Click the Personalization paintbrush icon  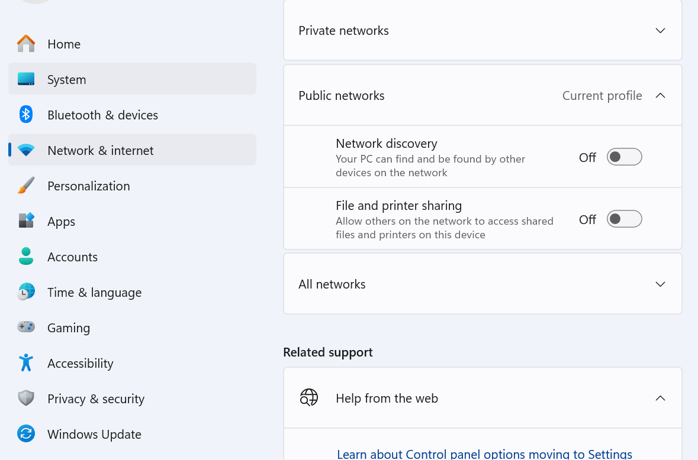26,186
